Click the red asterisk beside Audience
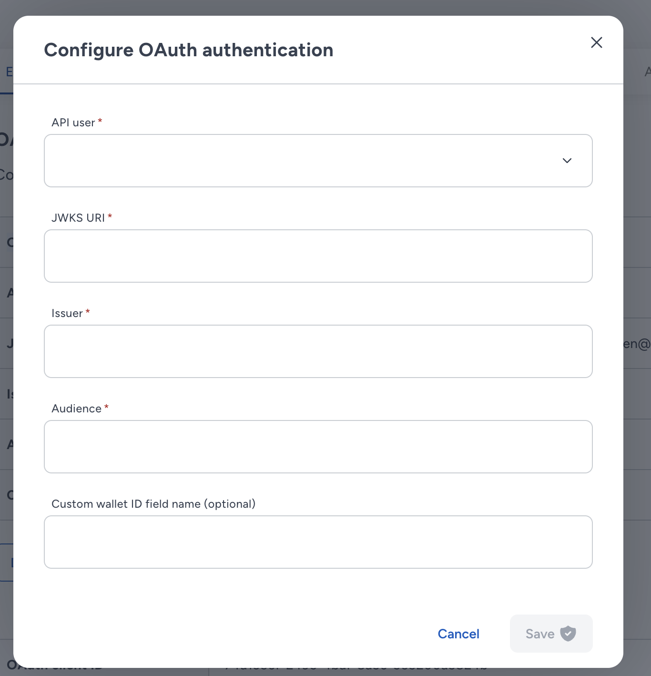 pos(106,407)
